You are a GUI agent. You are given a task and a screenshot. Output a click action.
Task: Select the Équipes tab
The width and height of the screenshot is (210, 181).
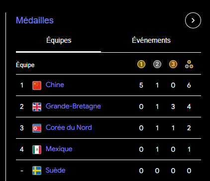click(x=59, y=40)
